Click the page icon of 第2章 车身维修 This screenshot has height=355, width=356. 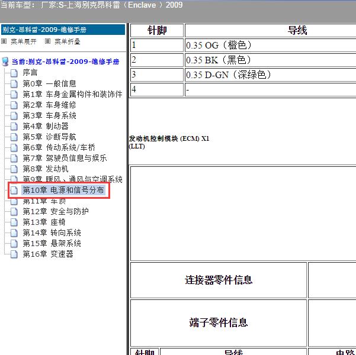click(14, 105)
